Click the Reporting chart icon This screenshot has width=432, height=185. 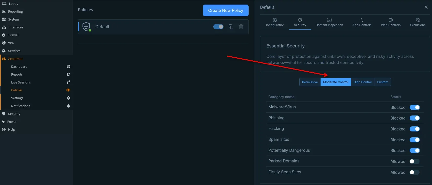click(x=4, y=11)
